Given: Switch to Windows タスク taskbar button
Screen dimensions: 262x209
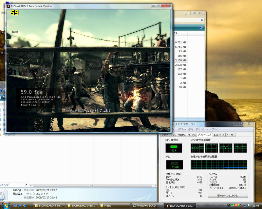Looking at the screenshot, I should (146, 206).
